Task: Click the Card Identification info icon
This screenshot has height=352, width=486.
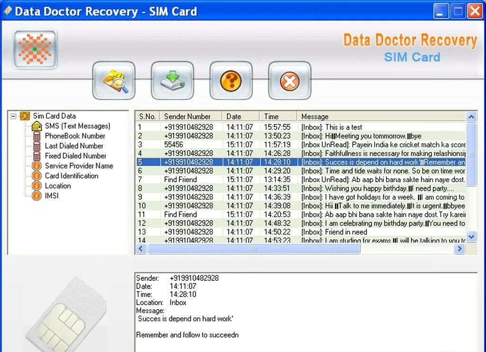Action: click(37, 176)
